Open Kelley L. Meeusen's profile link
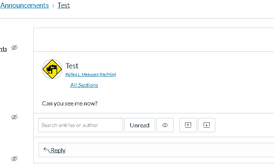 91,74
